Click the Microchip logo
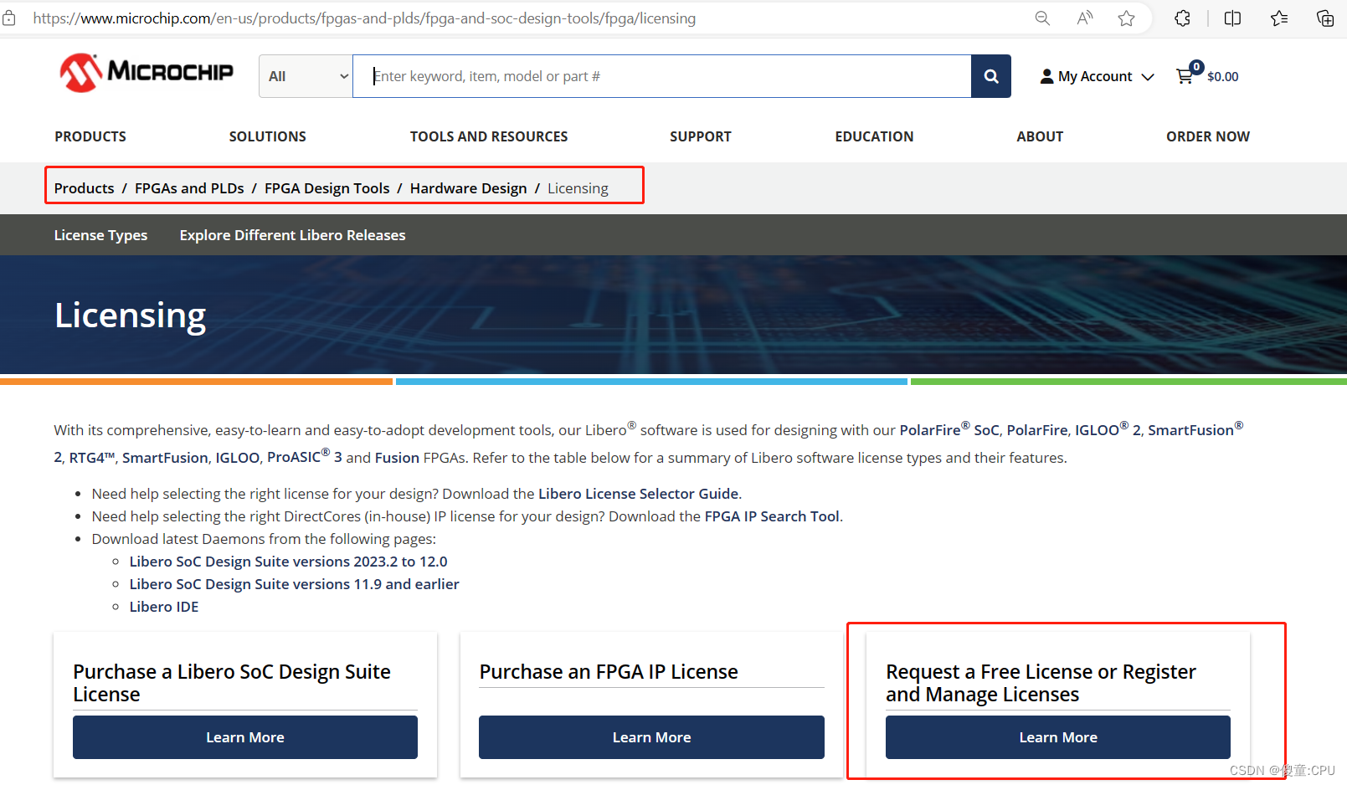The image size is (1347, 785). [147, 73]
